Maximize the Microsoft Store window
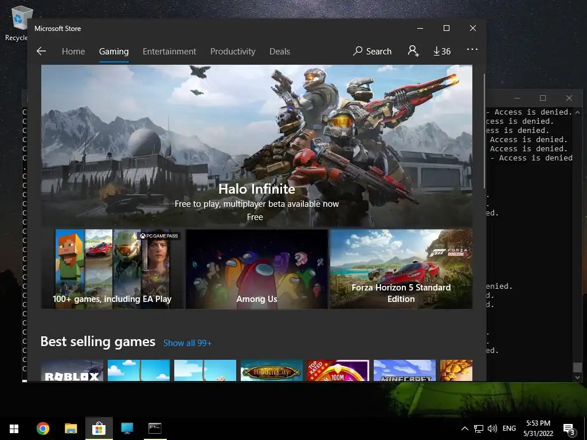The image size is (587, 440). [446, 29]
